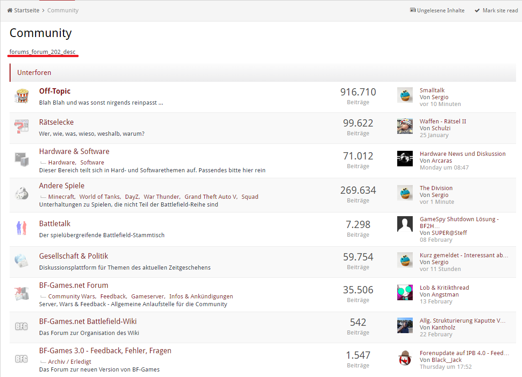This screenshot has width=522, height=377.
Task: Open Ungelesene Inhalte in top bar
Action: click(x=437, y=11)
